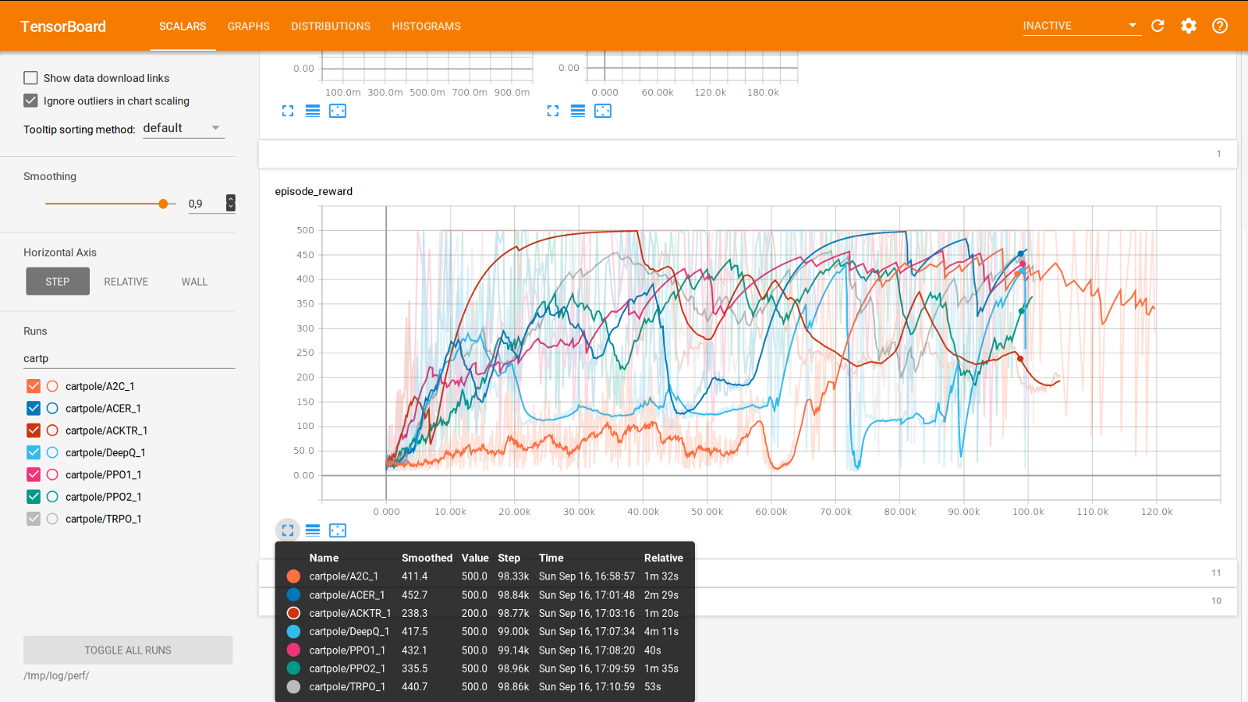Screen dimensions: 1248x702
Task: Fit domain to data on episode_reward chart
Action: (x=338, y=530)
